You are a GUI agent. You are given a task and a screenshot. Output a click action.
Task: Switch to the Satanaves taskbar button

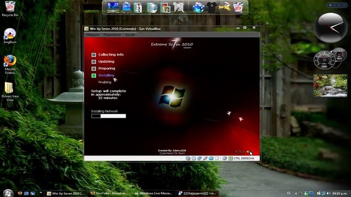click(197, 193)
